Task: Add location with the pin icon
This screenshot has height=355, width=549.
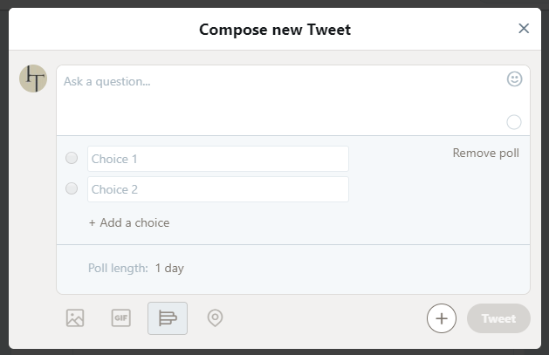Action: click(x=215, y=317)
